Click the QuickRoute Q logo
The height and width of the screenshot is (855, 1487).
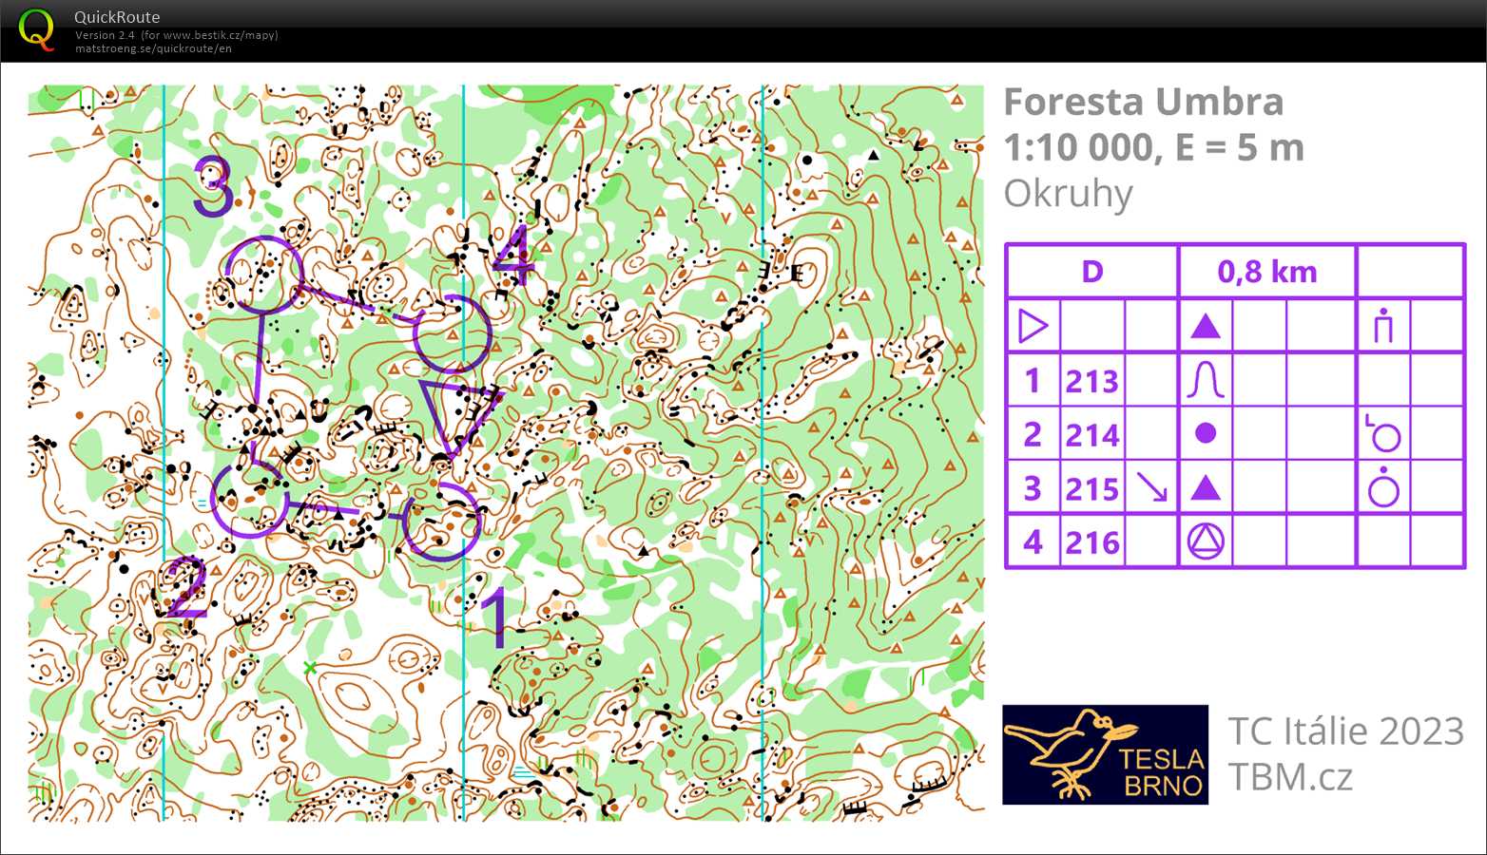click(x=36, y=30)
